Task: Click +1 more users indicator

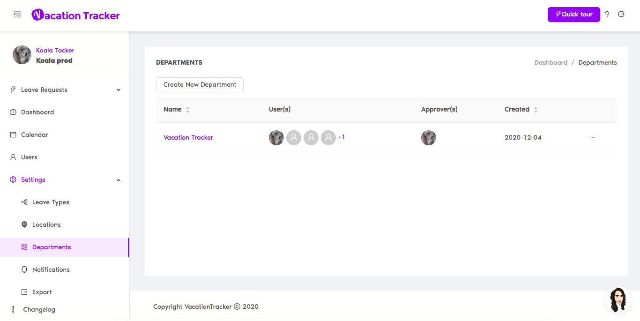Action: [x=342, y=137]
